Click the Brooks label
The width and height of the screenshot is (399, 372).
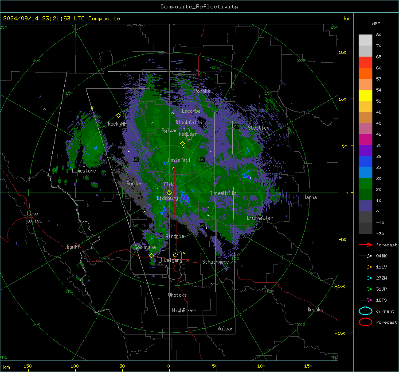(x=315, y=310)
